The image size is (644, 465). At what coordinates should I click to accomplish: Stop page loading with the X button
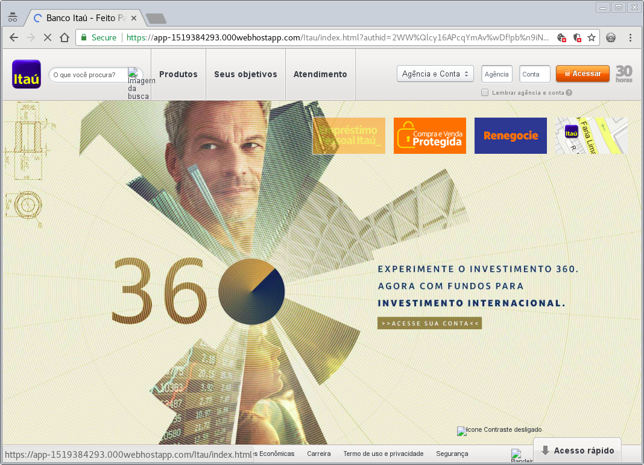[x=48, y=38]
